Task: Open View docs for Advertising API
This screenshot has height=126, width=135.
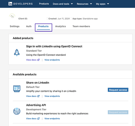Action: click(x=31, y=119)
